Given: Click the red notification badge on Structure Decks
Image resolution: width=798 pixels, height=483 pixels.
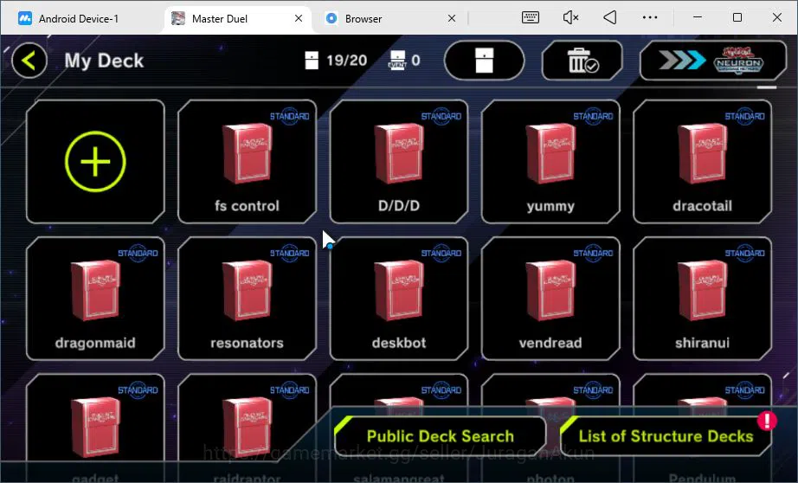Looking at the screenshot, I should pos(767,421).
